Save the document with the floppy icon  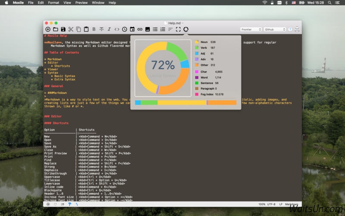[x=63, y=29]
